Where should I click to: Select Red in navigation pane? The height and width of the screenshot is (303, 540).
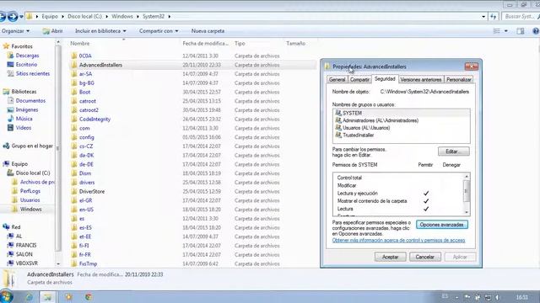click(16, 227)
